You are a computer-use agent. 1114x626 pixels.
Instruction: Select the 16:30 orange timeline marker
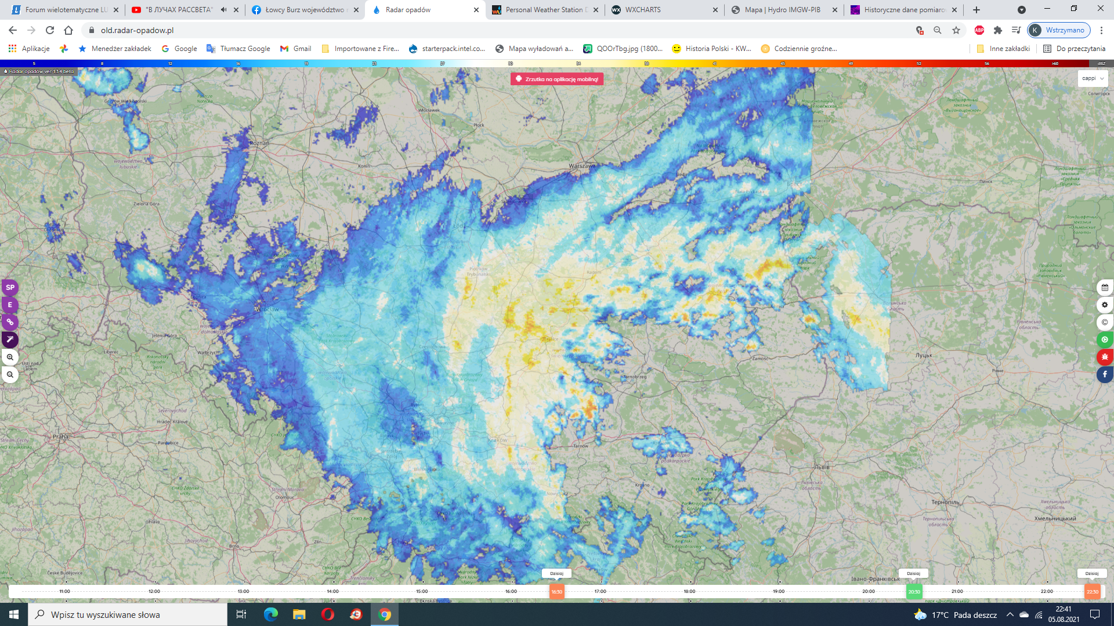tap(556, 592)
